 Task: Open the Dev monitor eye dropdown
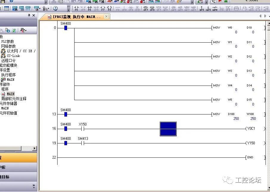point(37,8)
